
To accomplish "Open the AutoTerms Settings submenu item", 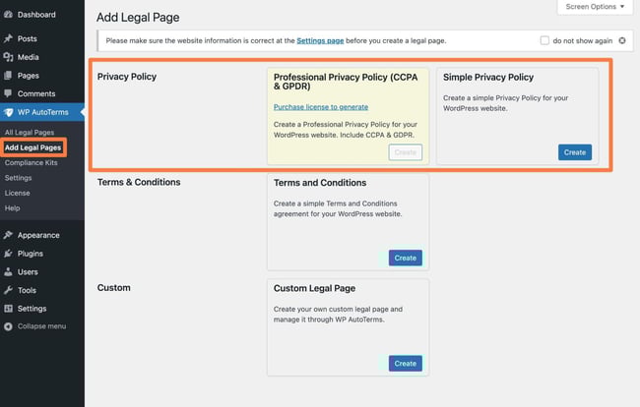I will [18, 178].
